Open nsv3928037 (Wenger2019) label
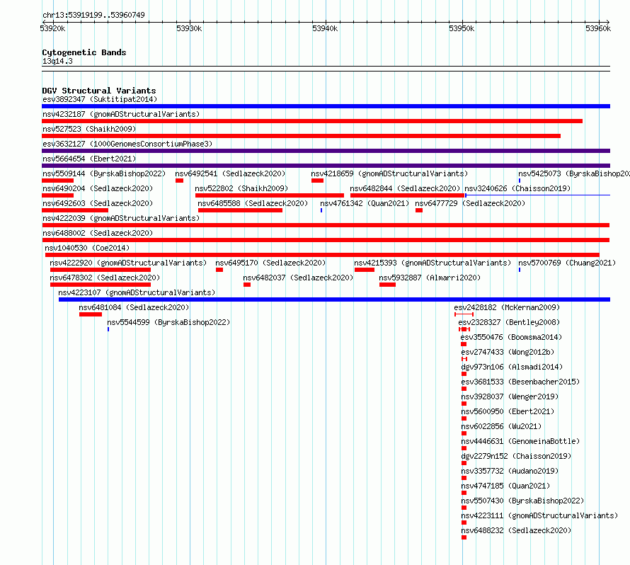 click(510, 396)
